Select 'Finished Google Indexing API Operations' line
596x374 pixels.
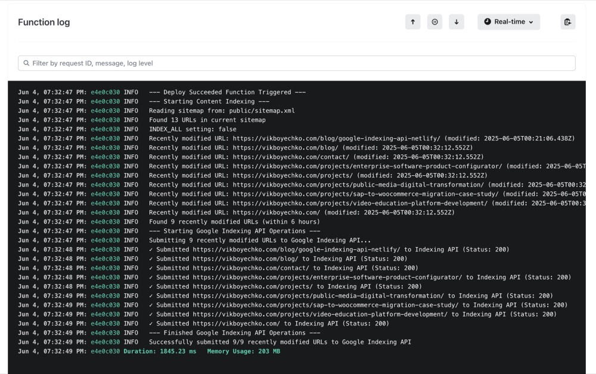pos(169,333)
